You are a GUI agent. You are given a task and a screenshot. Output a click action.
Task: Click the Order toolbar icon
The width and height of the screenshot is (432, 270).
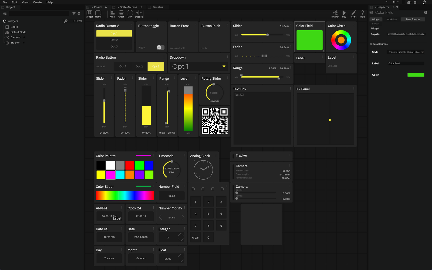tap(121, 13)
